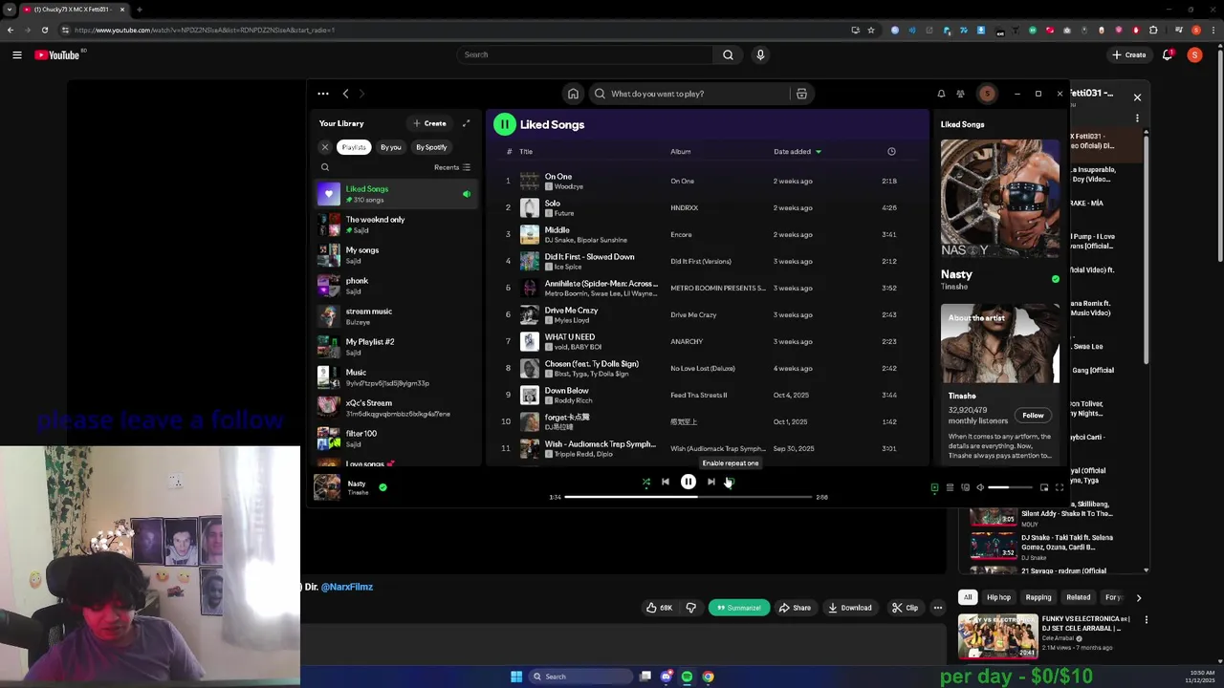Open YouTube notifications bell
This screenshot has width=1224, height=688.
coord(1168,54)
